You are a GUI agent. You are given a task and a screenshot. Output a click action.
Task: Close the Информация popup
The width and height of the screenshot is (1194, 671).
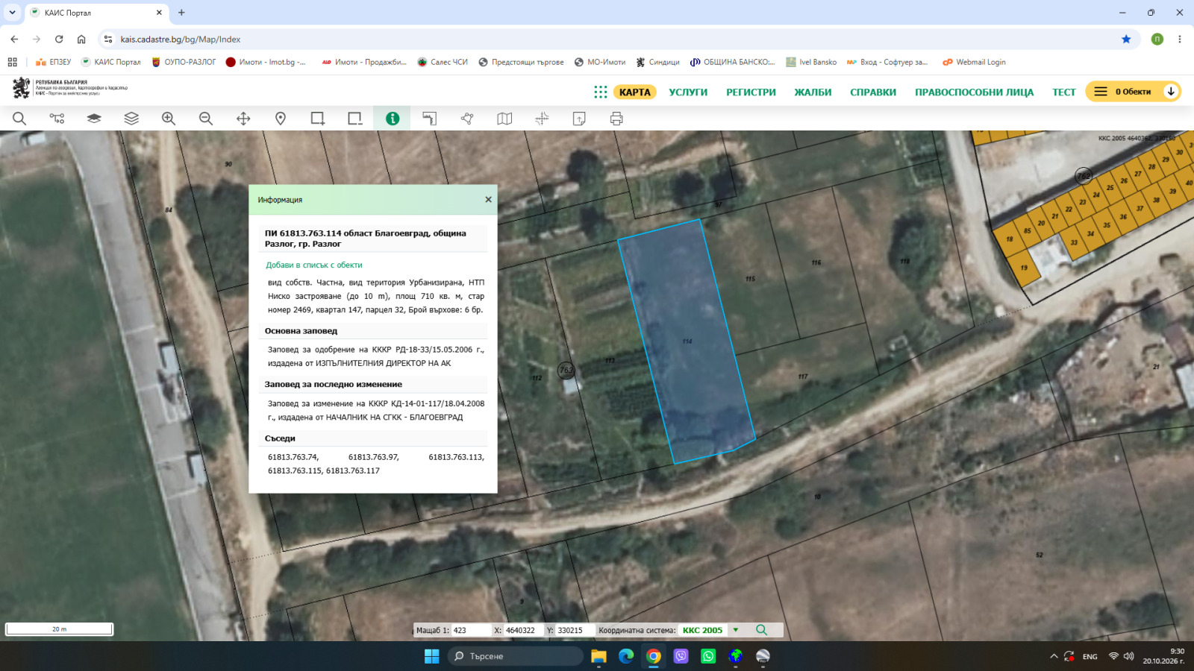pos(488,200)
